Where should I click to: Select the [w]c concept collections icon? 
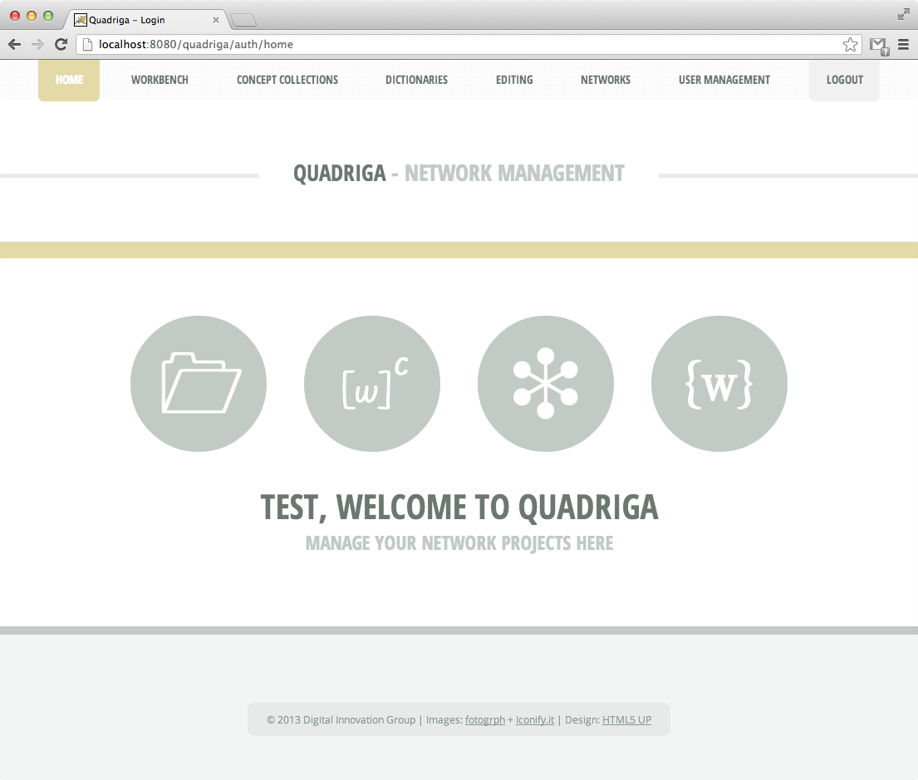[x=371, y=384]
